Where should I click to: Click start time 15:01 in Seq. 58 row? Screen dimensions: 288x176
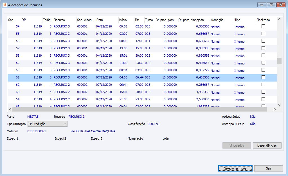coord(123,55)
